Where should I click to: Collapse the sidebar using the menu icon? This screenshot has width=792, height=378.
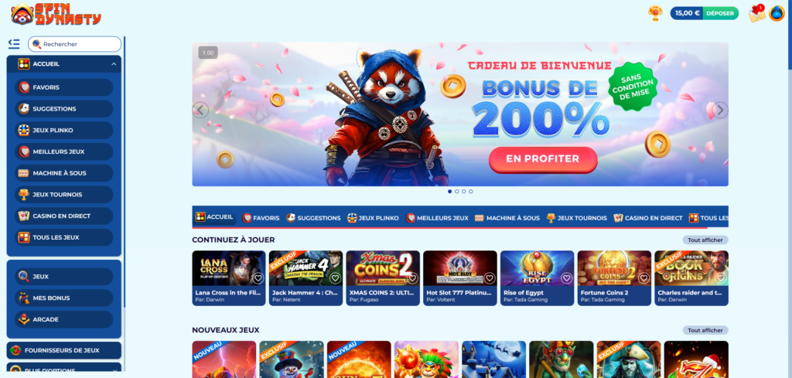[x=14, y=44]
